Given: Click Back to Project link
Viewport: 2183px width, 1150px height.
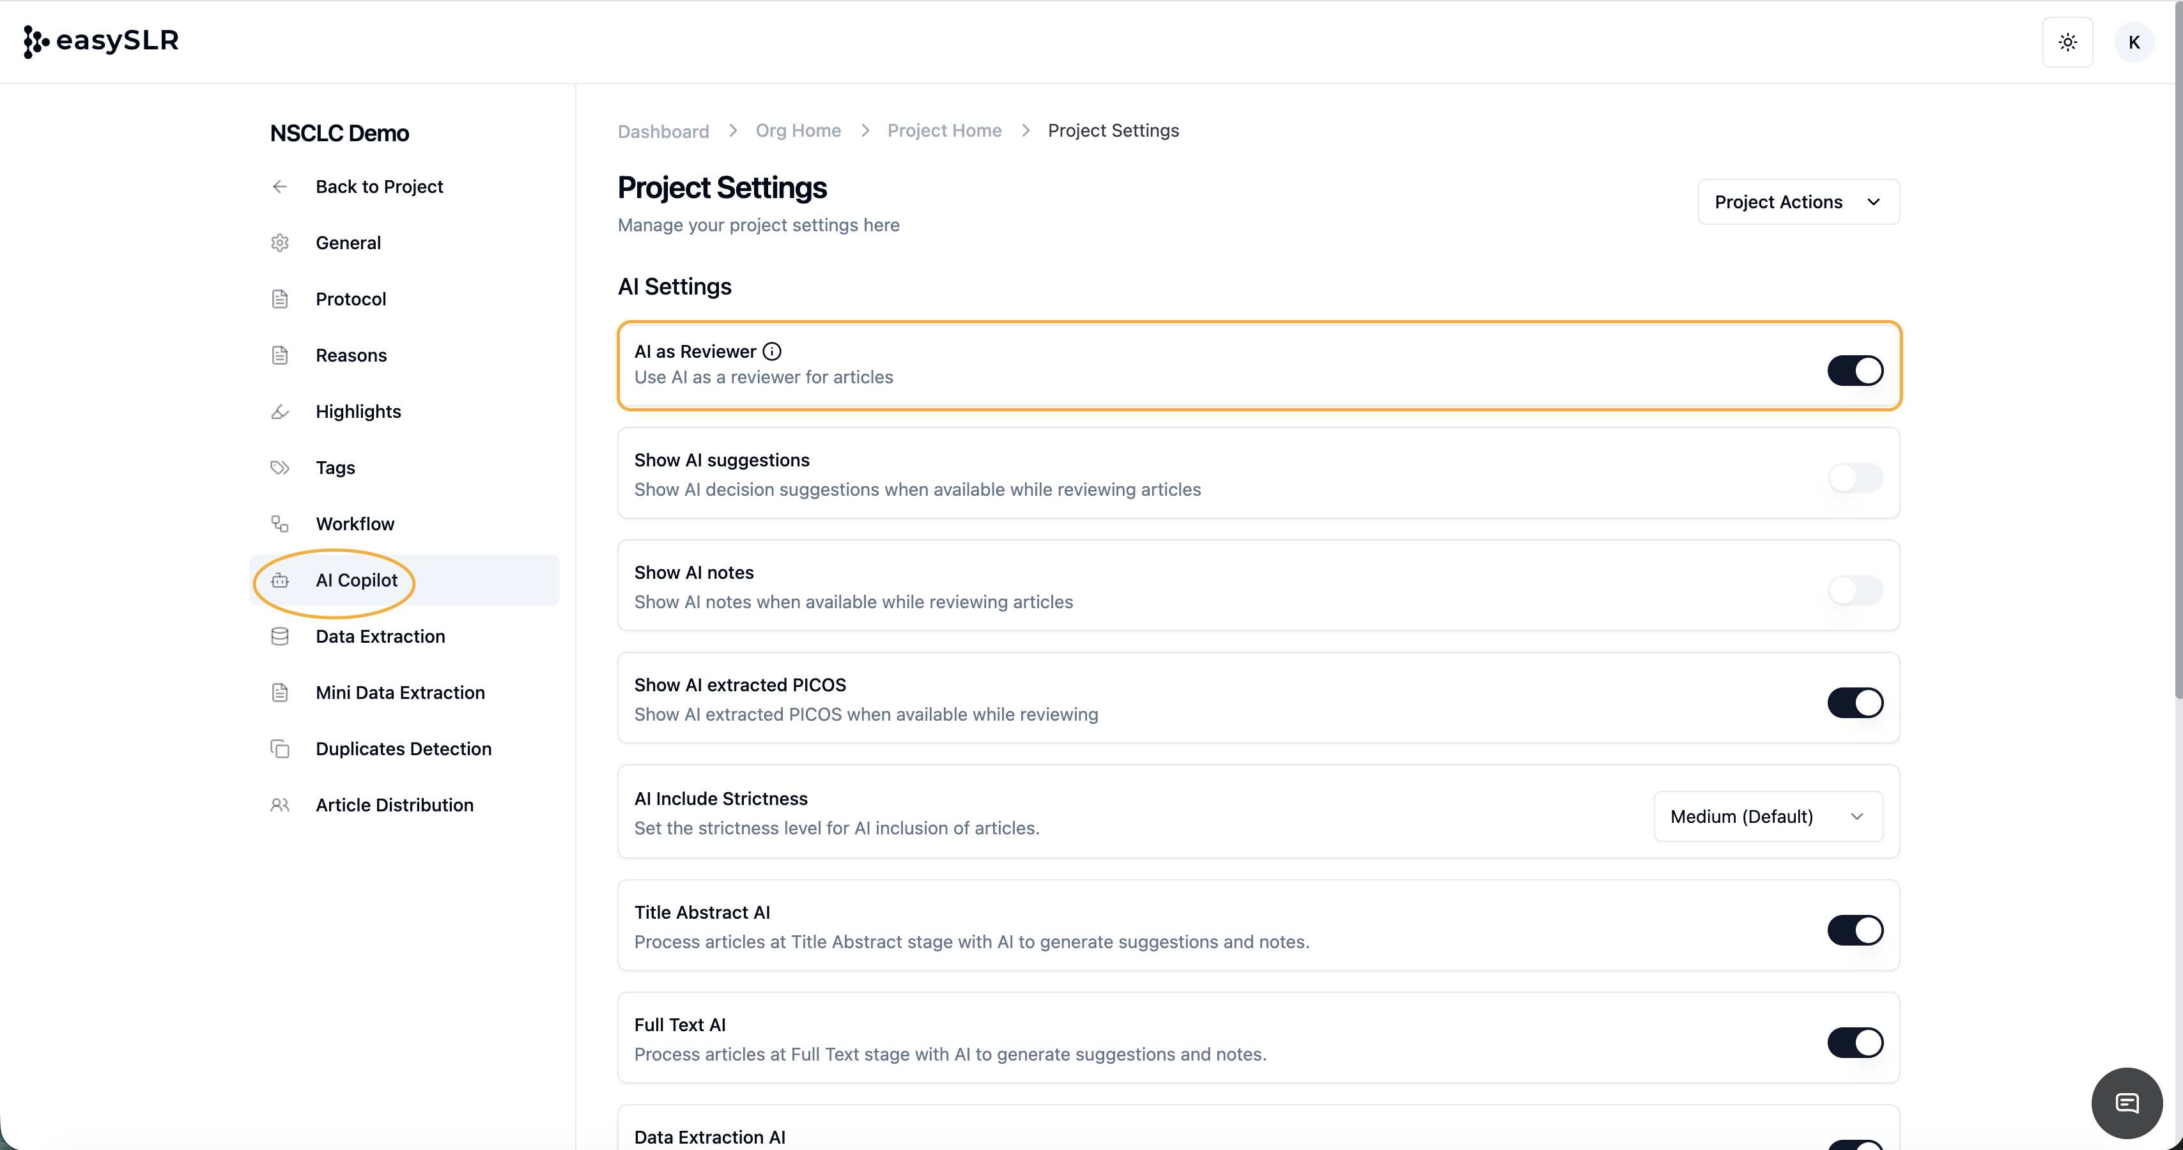Looking at the screenshot, I should [379, 187].
